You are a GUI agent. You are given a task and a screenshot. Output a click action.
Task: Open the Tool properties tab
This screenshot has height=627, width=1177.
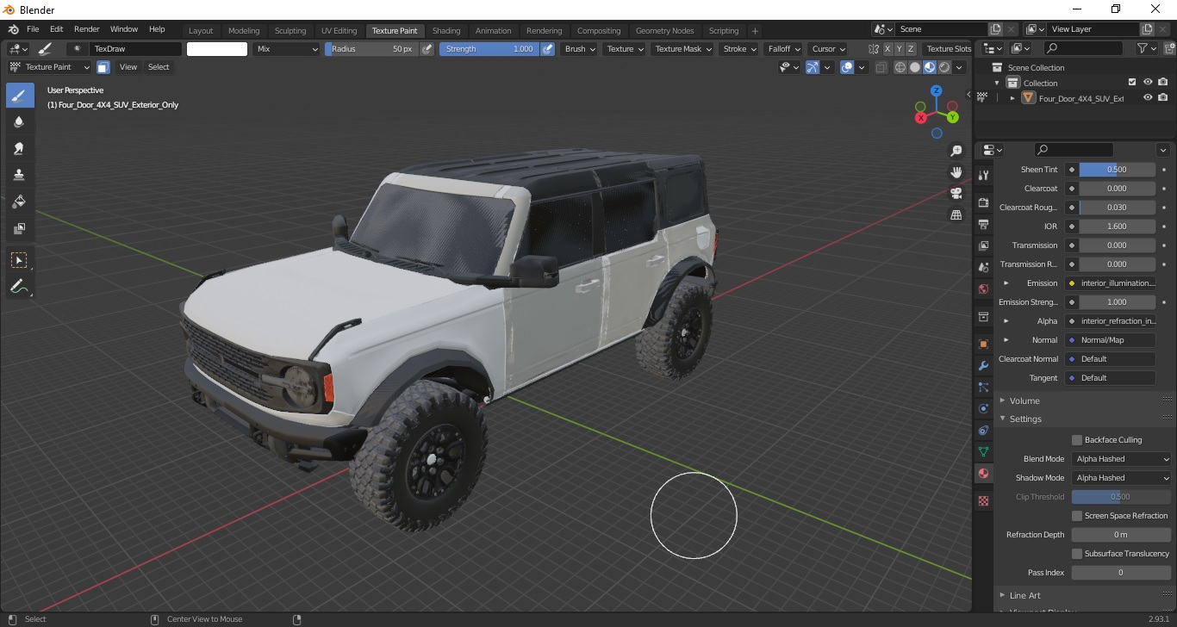point(984,175)
